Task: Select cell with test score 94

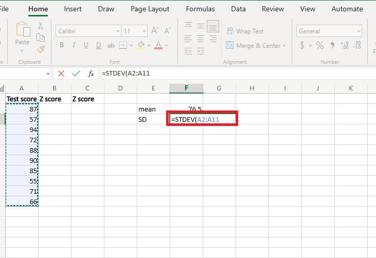Action: [x=22, y=130]
